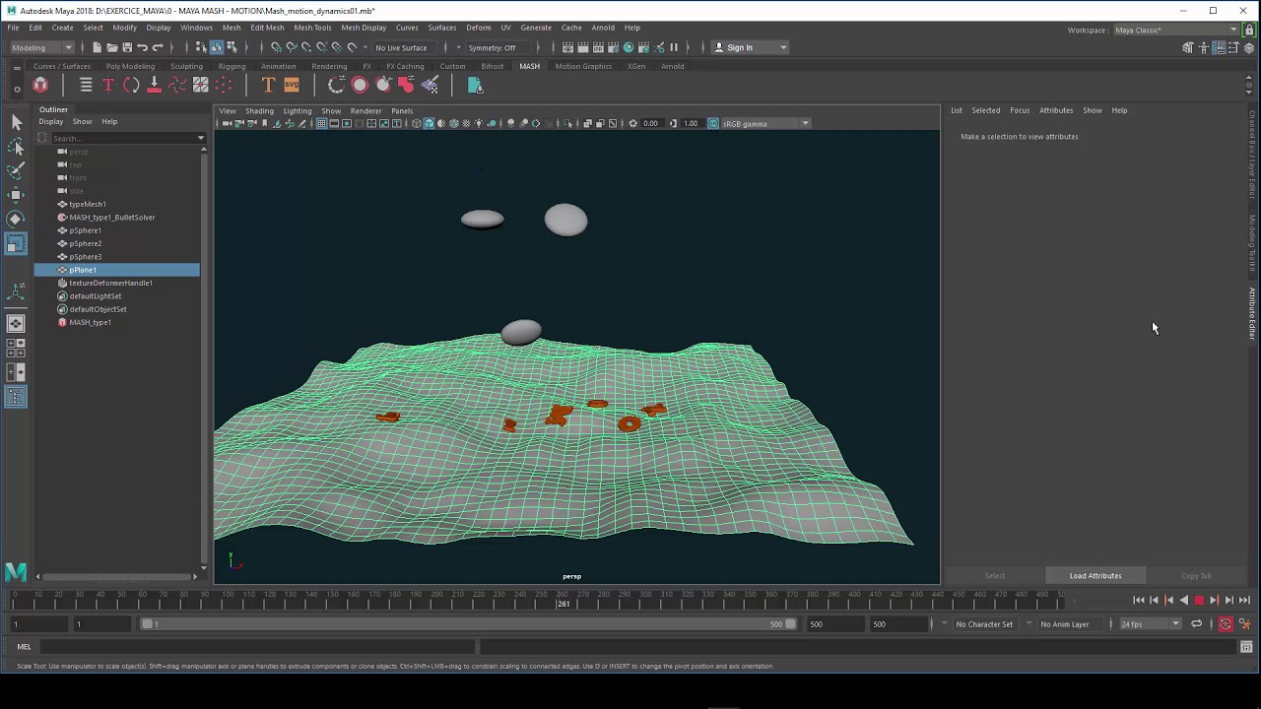Image resolution: width=1261 pixels, height=709 pixels.
Task: Open the script editor icon at bottom right
Action: tap(1246, 647)
